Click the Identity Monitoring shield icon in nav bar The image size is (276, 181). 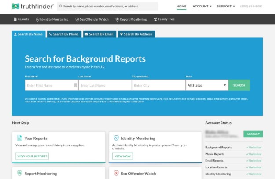pyautogui.click(x=37, y=19)
